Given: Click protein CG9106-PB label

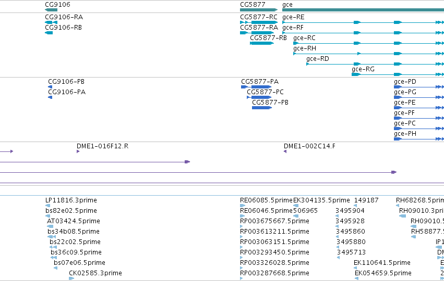Looking at the screenshot, I should (x=66, y=82).
